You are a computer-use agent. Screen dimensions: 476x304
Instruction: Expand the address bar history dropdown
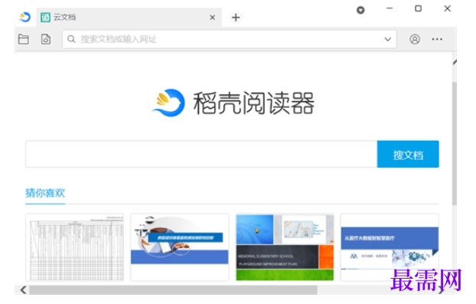[x=388, y=39]
